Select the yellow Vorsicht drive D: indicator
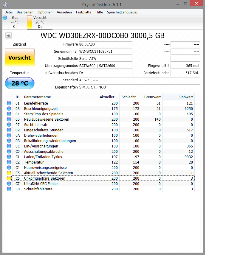The image size is (226, 255). tap(30, 22)
